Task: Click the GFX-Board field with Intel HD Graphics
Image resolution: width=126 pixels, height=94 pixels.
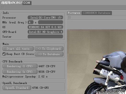Action: pos(45,32)
